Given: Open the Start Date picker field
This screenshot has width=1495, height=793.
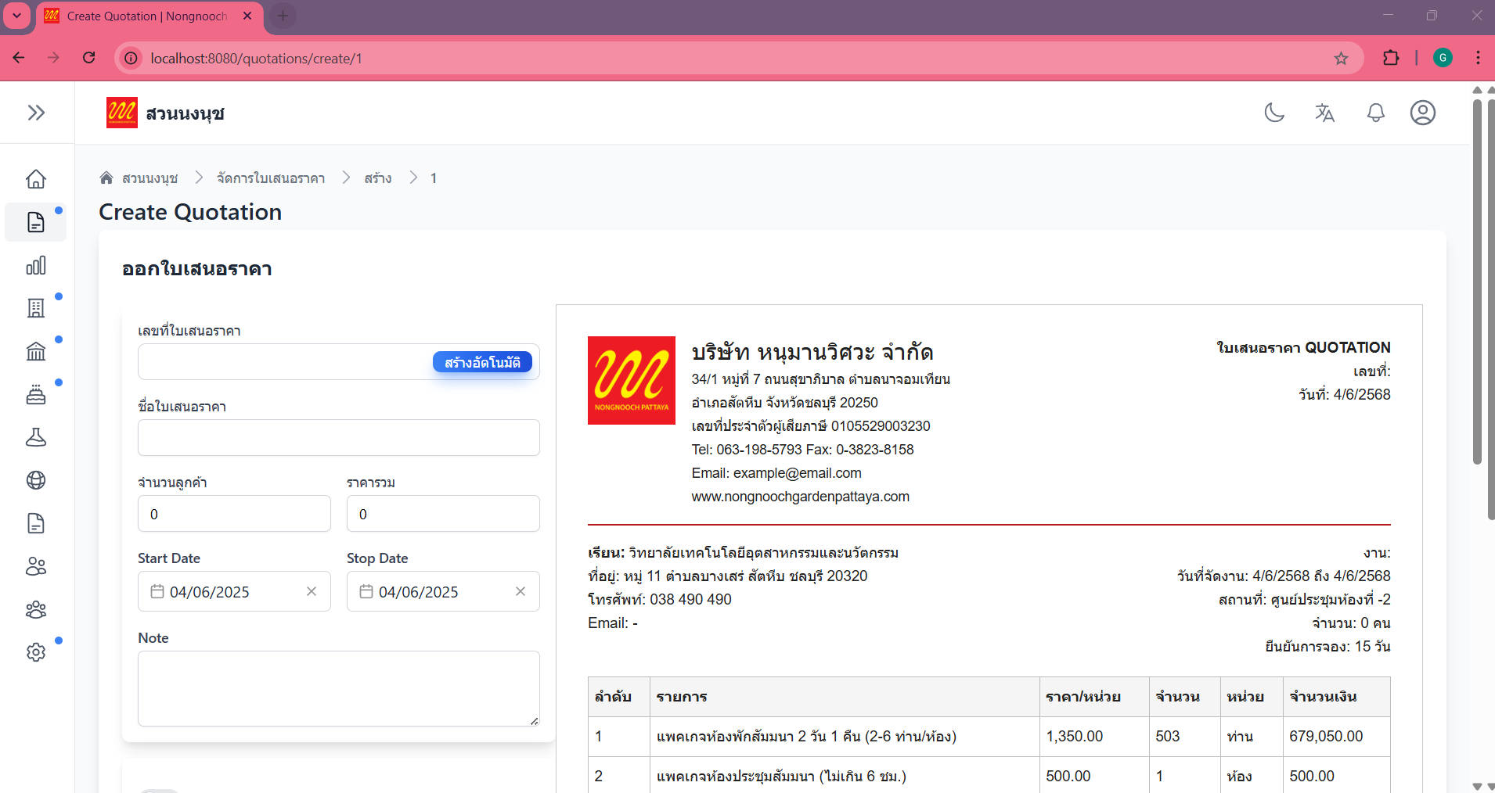Looking at the screenshot, I should point(234,591).
